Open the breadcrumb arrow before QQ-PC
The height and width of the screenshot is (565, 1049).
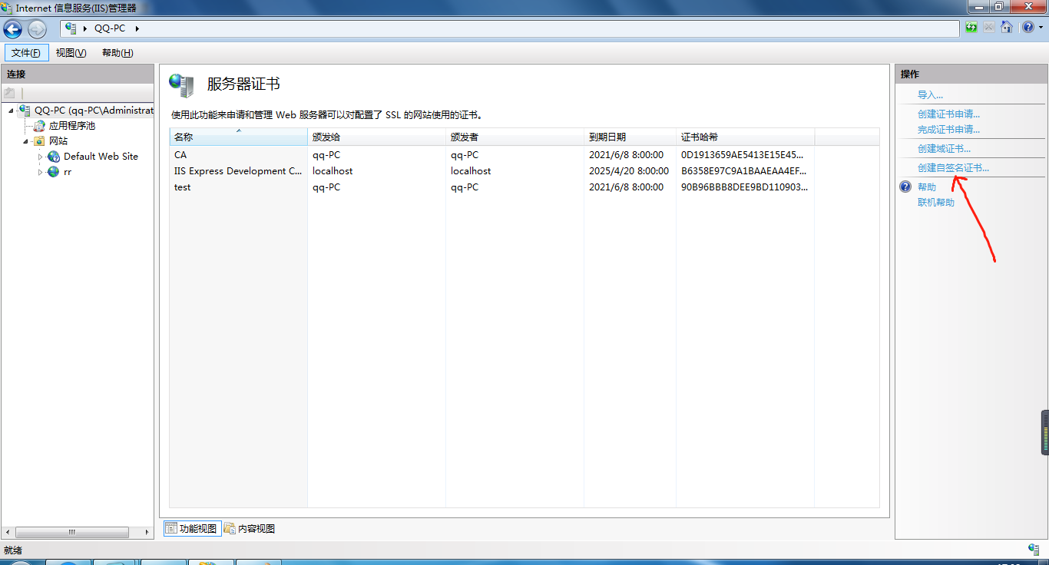(85, 28)
